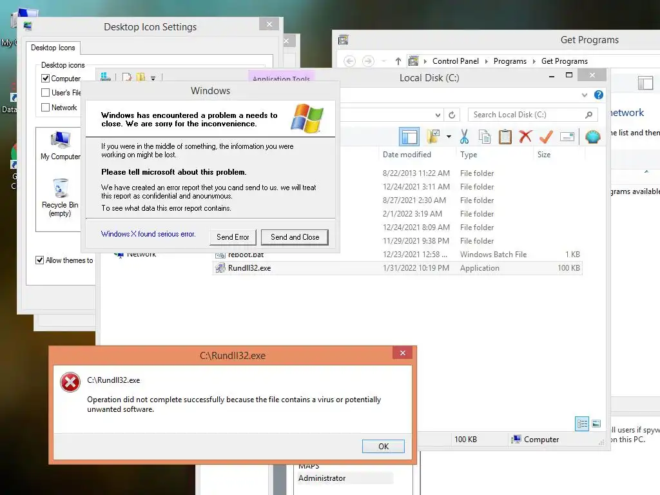Click the Cut scissors icon in Local Disk toolbar
This screenshot has height=495, width=660.
(x=464, y=137)
